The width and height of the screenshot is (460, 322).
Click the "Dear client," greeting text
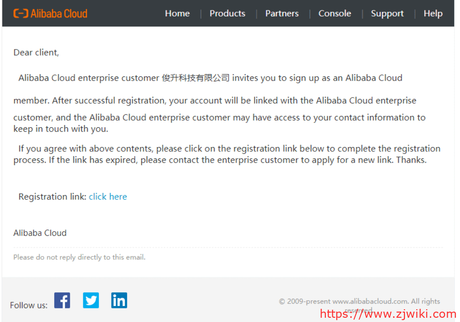pyautogui.click(x=36, y=52)
